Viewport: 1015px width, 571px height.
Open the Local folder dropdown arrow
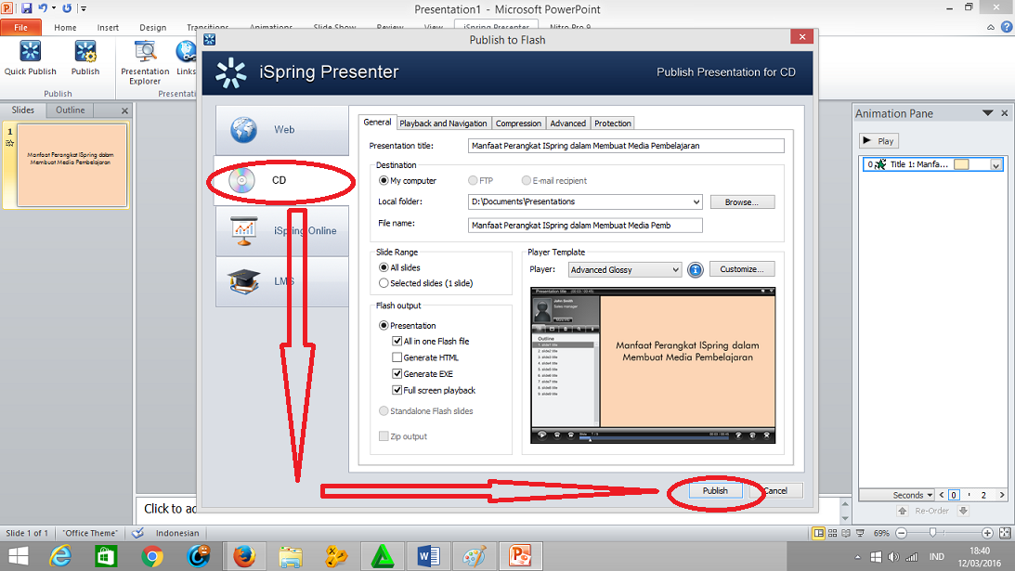[695, 201]
